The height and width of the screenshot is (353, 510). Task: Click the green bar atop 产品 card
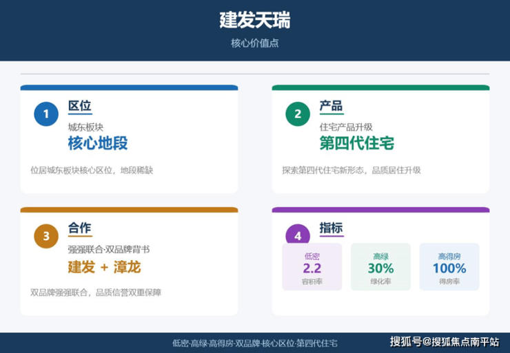tap(380, 87)
